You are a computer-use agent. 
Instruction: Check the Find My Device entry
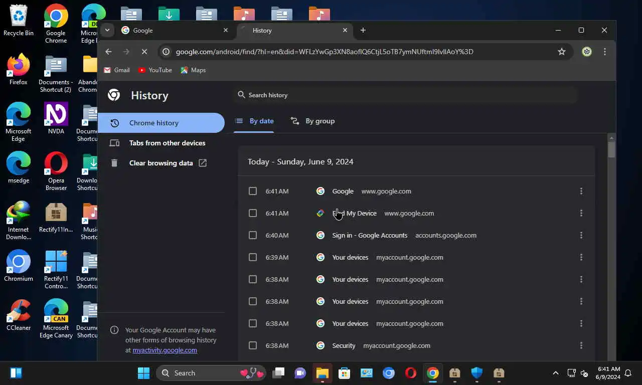253,213
